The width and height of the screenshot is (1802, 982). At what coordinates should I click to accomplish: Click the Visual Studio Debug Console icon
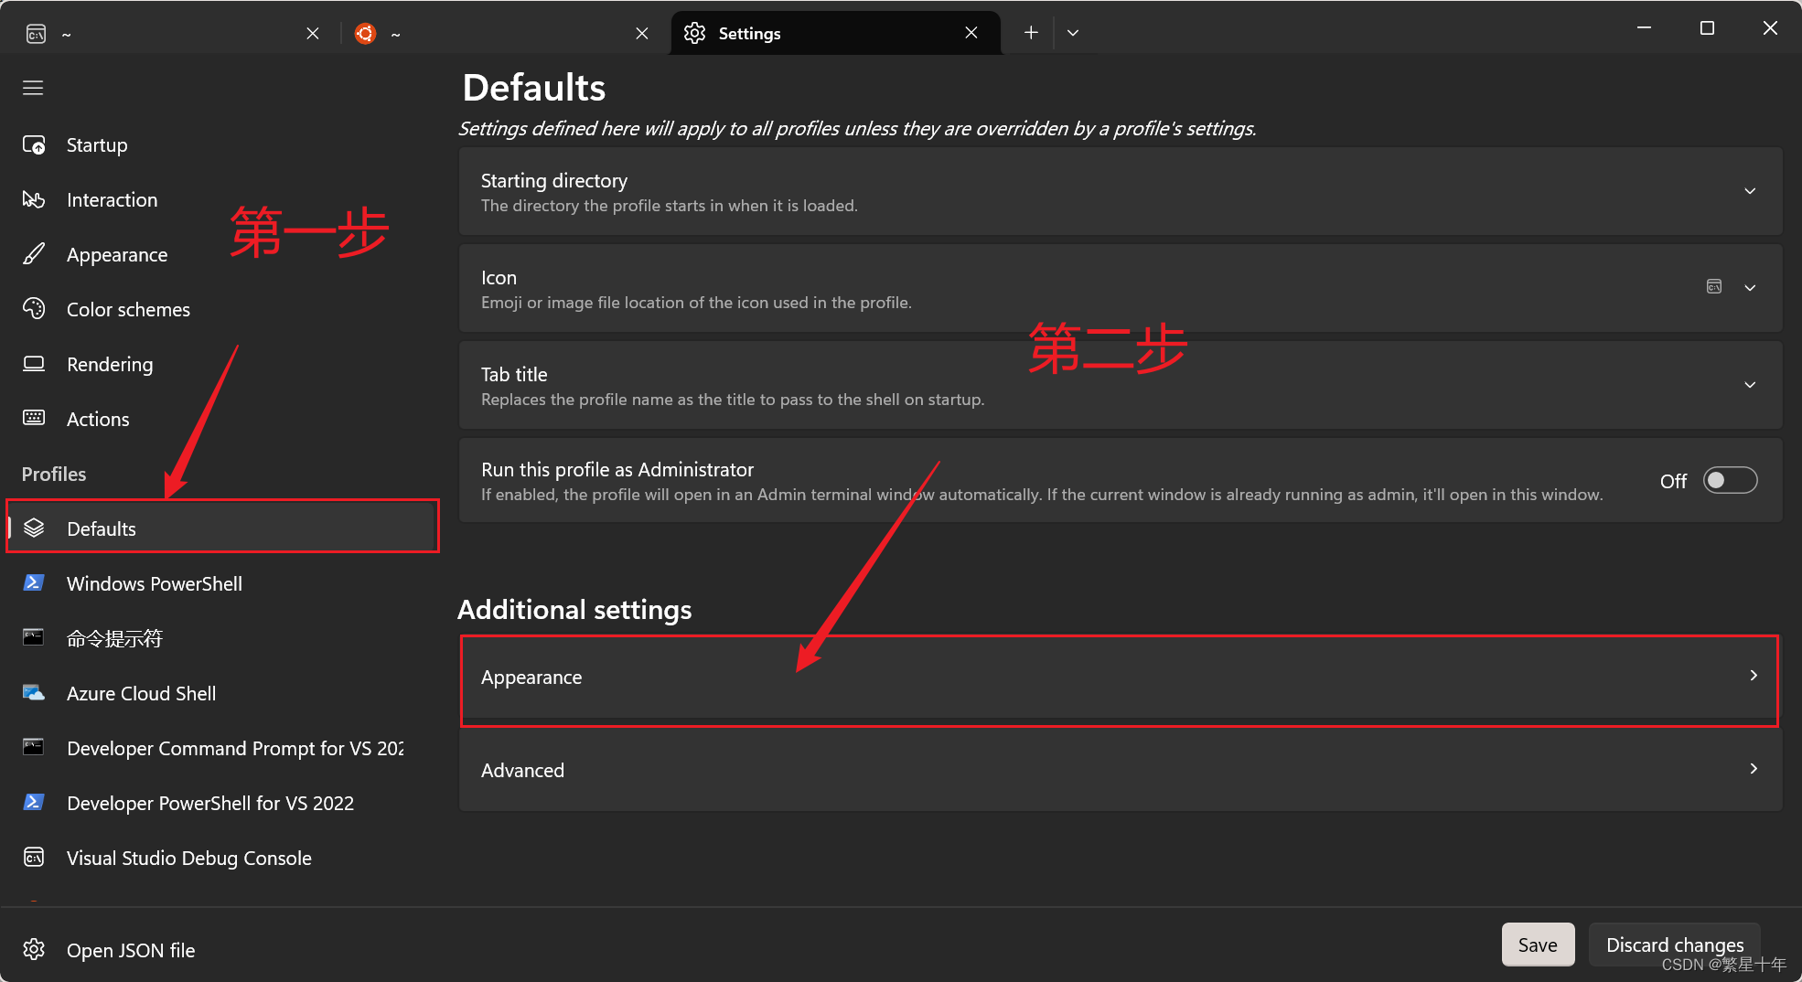(x=34, y=857)
